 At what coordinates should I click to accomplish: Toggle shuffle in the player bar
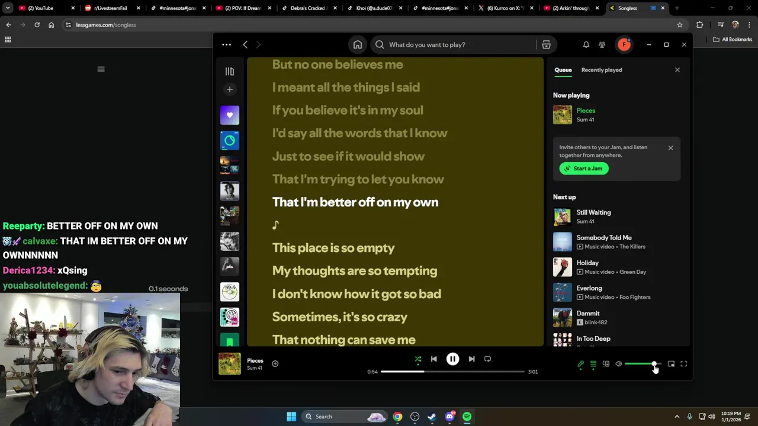point(418,359)
